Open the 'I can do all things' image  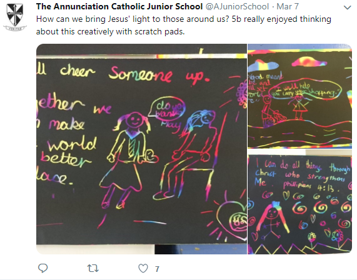300,202
